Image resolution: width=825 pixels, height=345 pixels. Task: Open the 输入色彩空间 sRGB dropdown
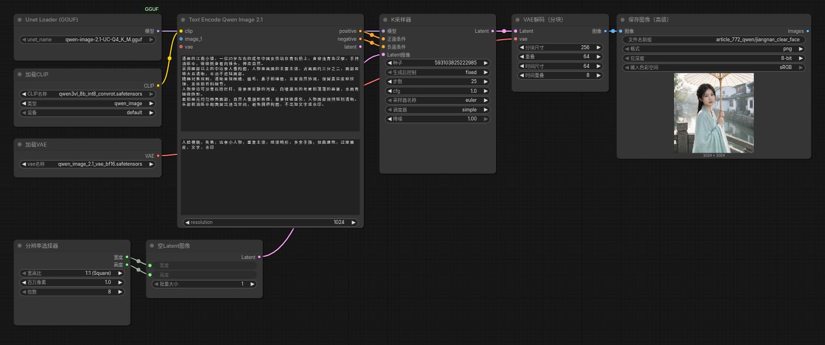tap(714, 67)
